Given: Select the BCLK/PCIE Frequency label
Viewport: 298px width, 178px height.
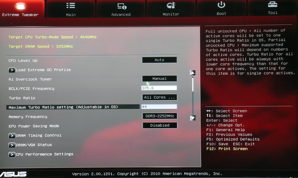Looking at the screenshot, I should tap(31, 88).
